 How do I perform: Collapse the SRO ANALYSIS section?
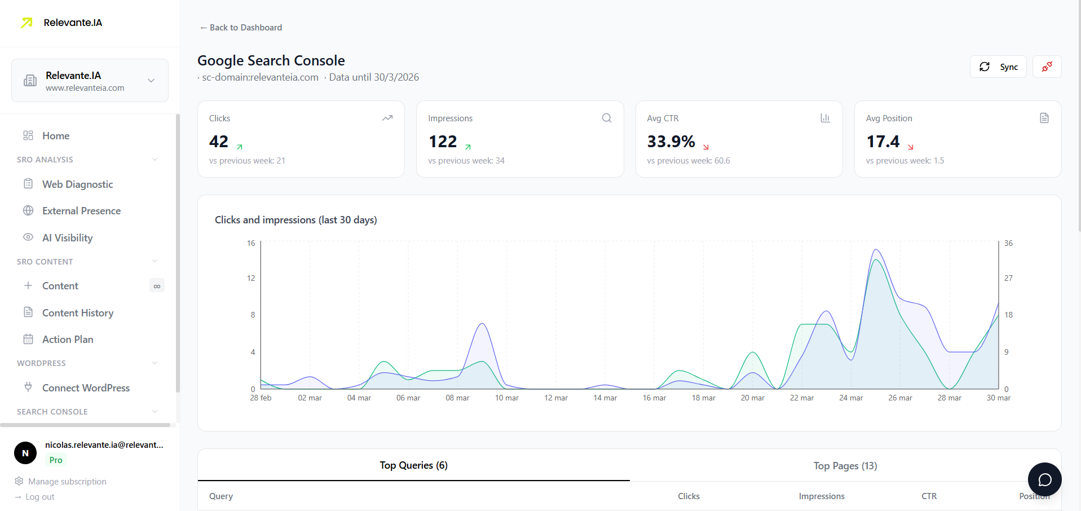pos(155,160)
